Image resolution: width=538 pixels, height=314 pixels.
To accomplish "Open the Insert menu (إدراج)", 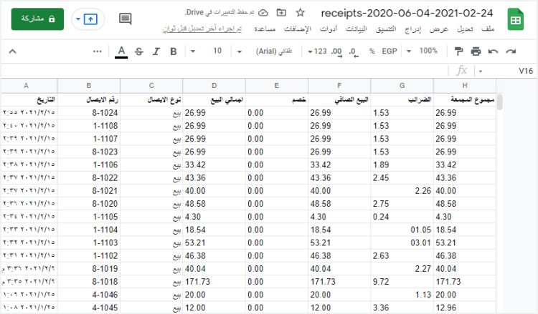I will pyautogui.click(x=412, y=29).
